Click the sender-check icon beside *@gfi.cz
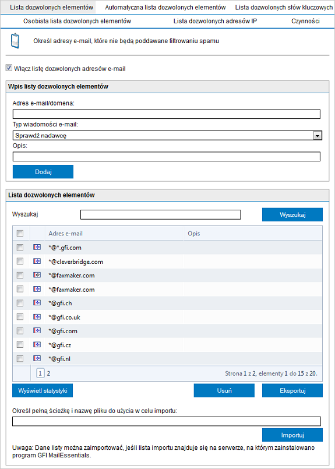The image size is (335, 469). point(37,344)
